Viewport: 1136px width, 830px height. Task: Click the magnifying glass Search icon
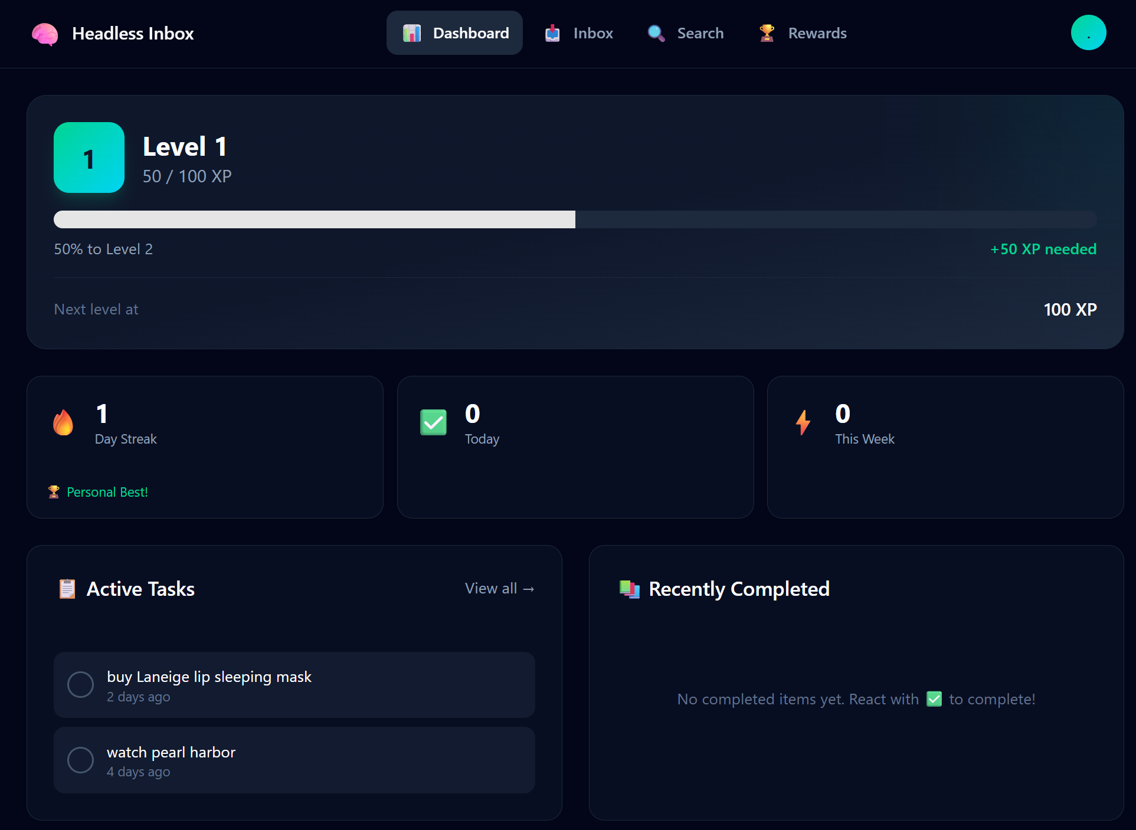pos(656,33)
